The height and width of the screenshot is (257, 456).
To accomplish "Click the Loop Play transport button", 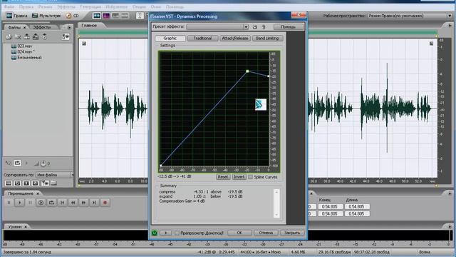I will pyautogui.click(x=51, y=203).
